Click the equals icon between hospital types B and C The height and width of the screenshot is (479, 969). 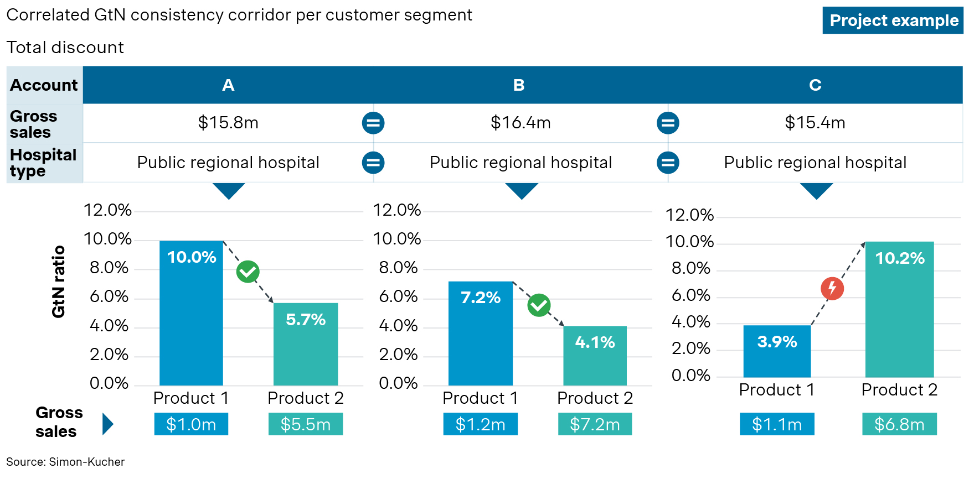pos(668,163)
